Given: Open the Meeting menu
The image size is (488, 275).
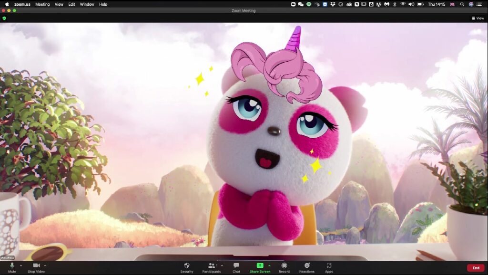Looking at the screenshot, I should pyautogui.click(x=42, y=4).
